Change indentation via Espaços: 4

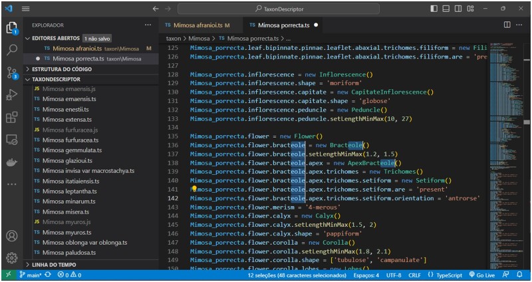coord(366,275)
